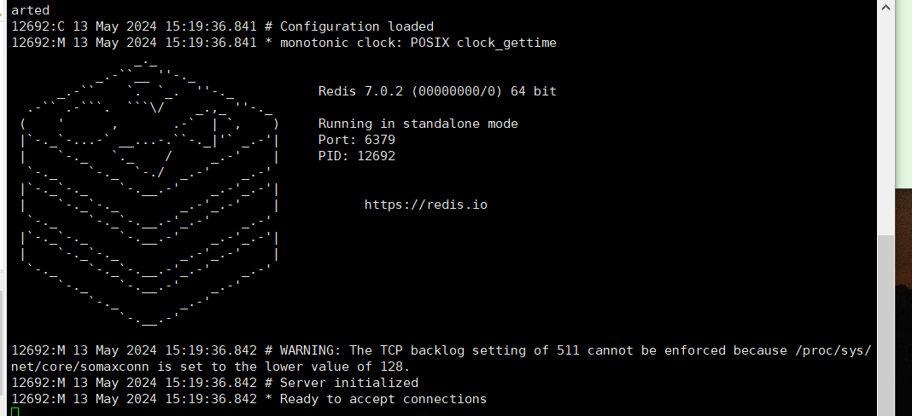Image resolution: width=912 pixels, height=416 pixels.
Task: Click the 'Port: 6379' line
Action: click(x=357, y=140)
